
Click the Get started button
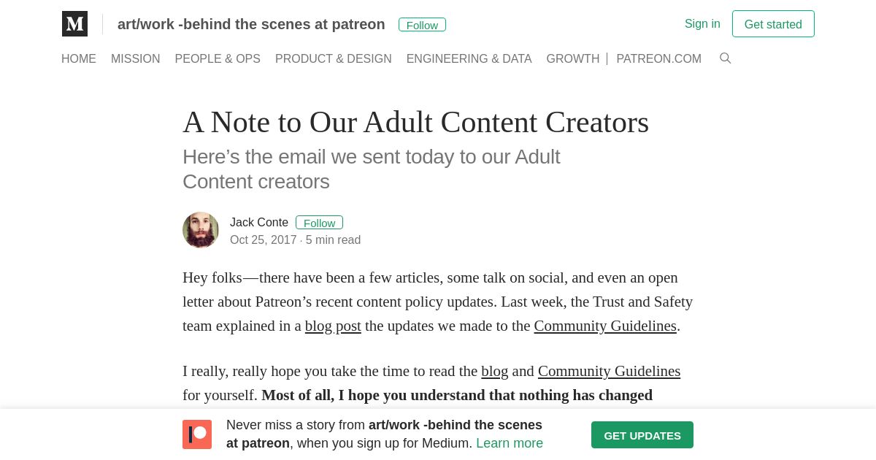[x=773, y=24]
